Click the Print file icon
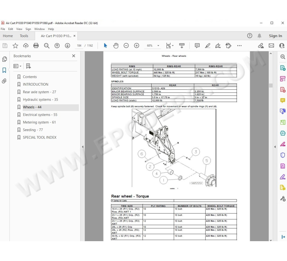 pyautogui.click(x=36, y=46)
